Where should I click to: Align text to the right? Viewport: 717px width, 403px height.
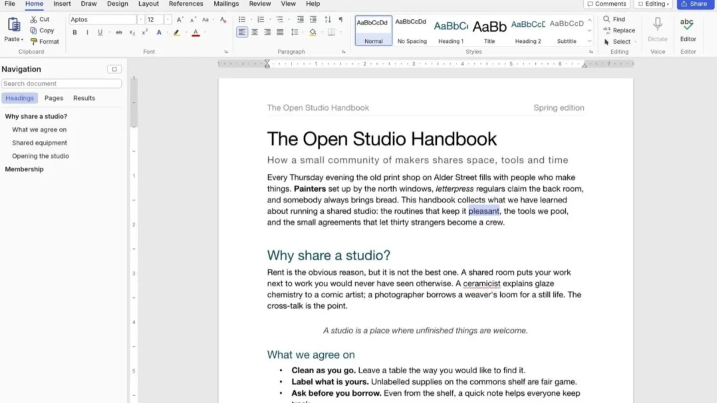tap(267, 32)
